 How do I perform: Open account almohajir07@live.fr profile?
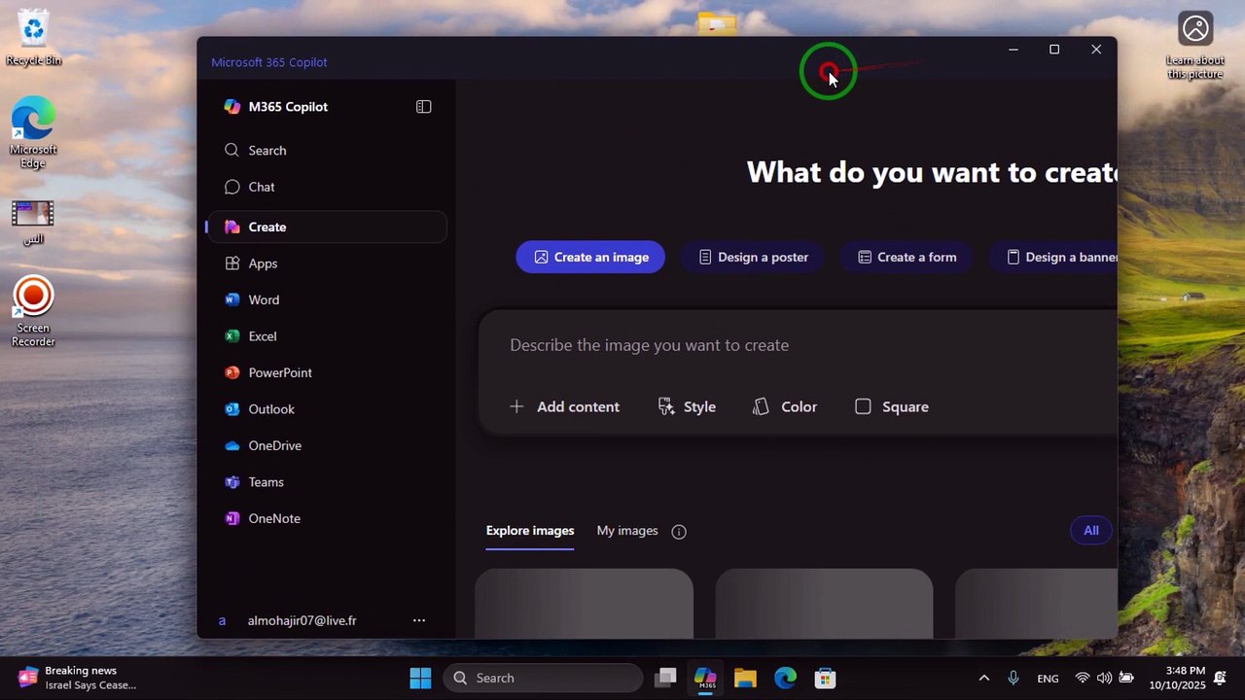point(302,620)
